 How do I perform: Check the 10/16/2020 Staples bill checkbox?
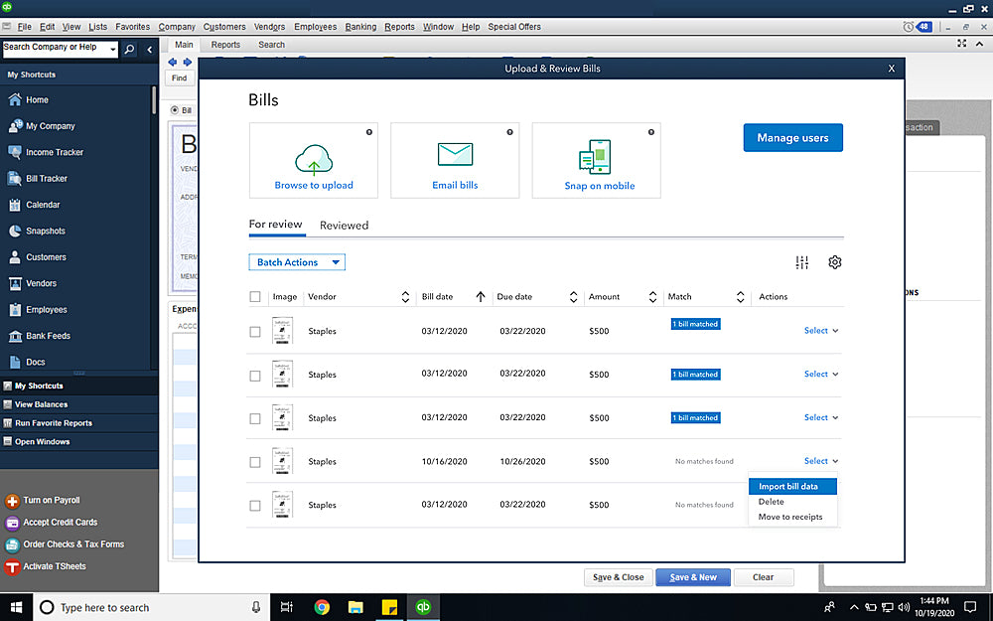pos(255,462)
